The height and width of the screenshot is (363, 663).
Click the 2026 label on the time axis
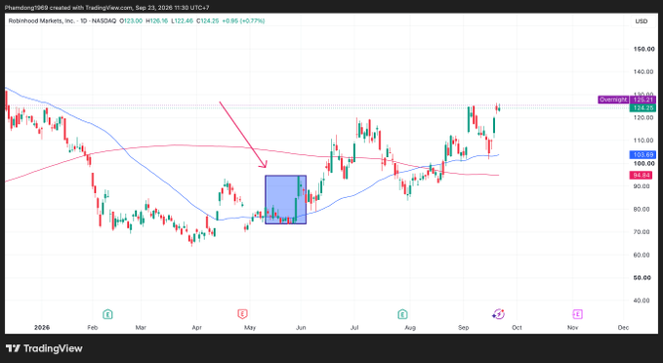pyautogui.click(x=42, y=328)
